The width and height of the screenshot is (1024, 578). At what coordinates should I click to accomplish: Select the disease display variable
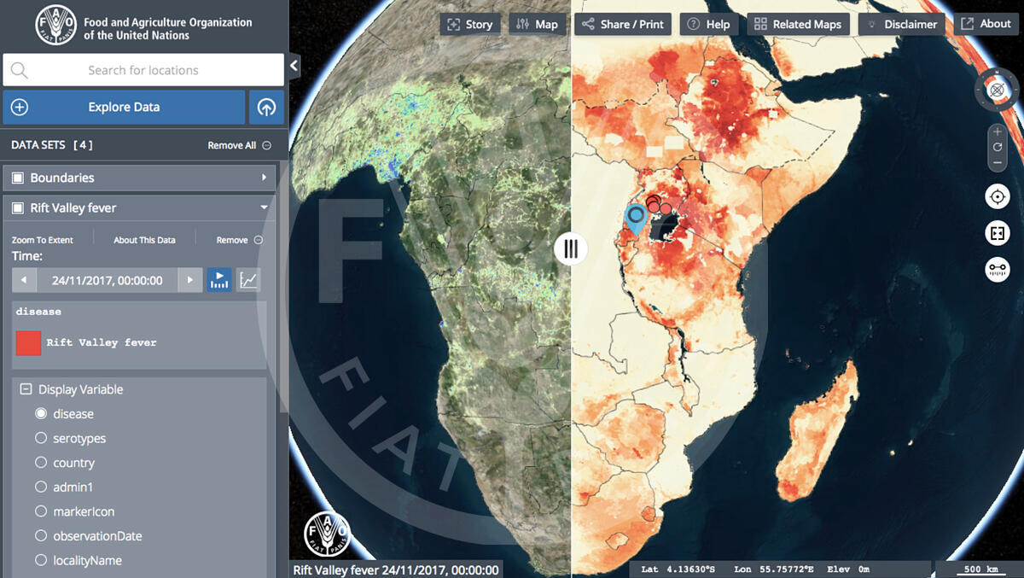click(41, 414)
